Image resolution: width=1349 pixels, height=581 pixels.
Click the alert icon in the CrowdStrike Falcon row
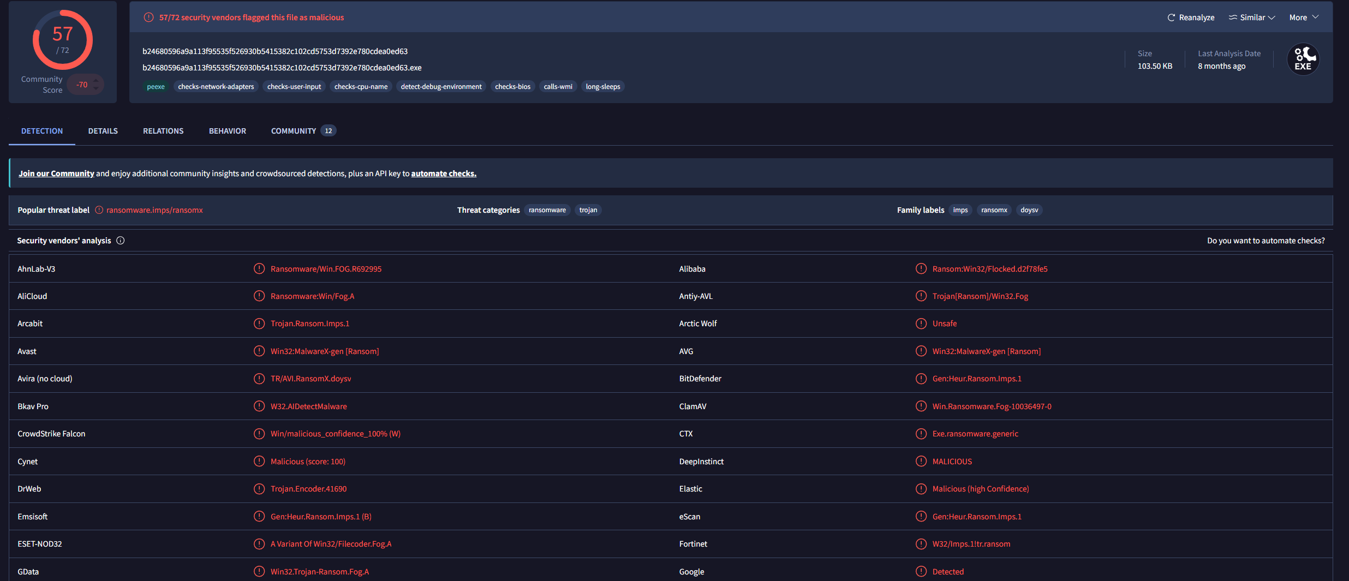pyautogui.click(x=259, y=434)
